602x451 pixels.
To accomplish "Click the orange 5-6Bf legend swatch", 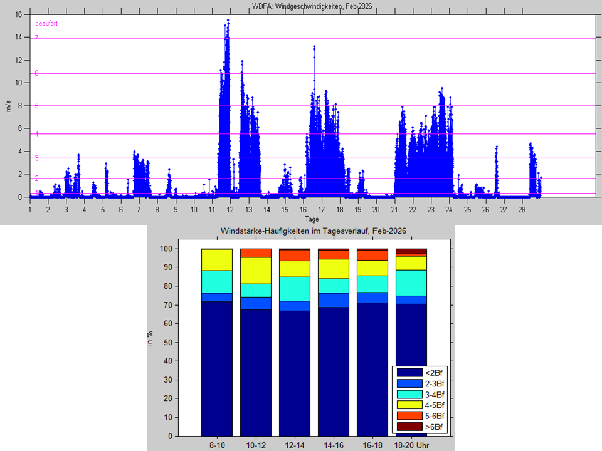I will tap(408, 416).
